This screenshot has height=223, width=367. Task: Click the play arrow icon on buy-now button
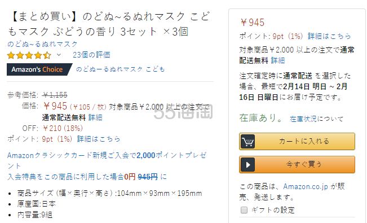coord(247,165)
